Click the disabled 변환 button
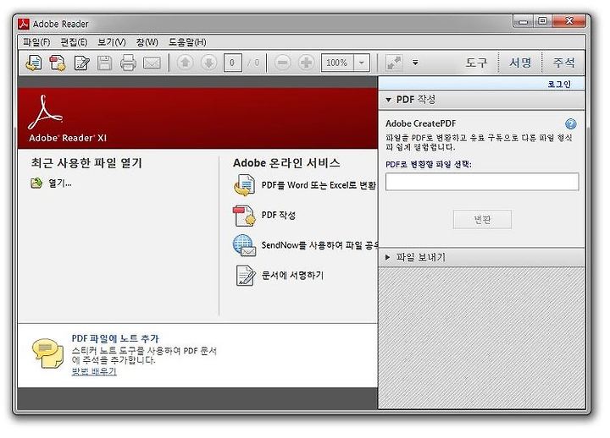This screenshot has width=610, height=438. point(482,220)
